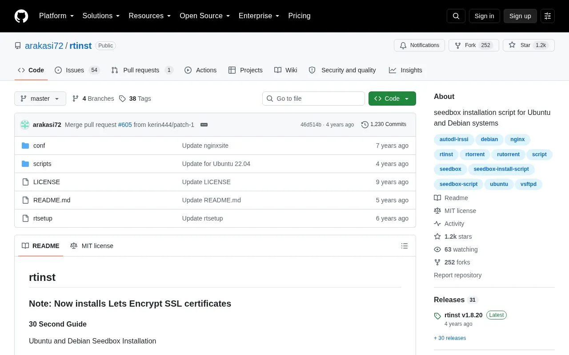The height and width of the screenshot is (355, 569).
Task: Expand the Platform menu
Action: coord(56,16)
